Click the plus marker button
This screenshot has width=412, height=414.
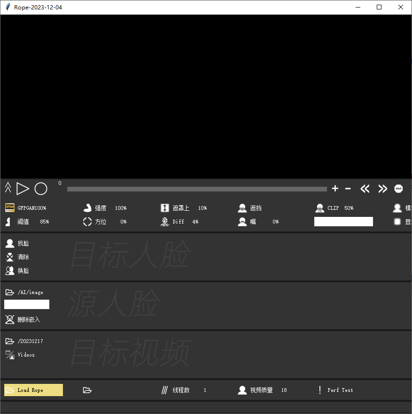[x=335, y=189]
